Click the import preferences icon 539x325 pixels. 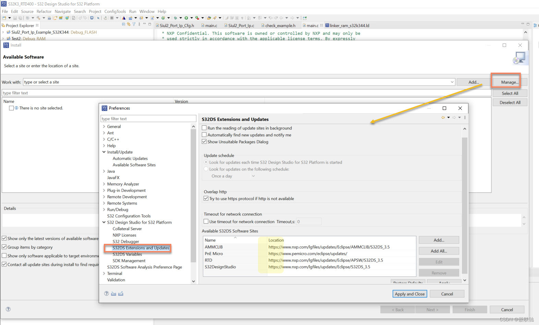114,293
